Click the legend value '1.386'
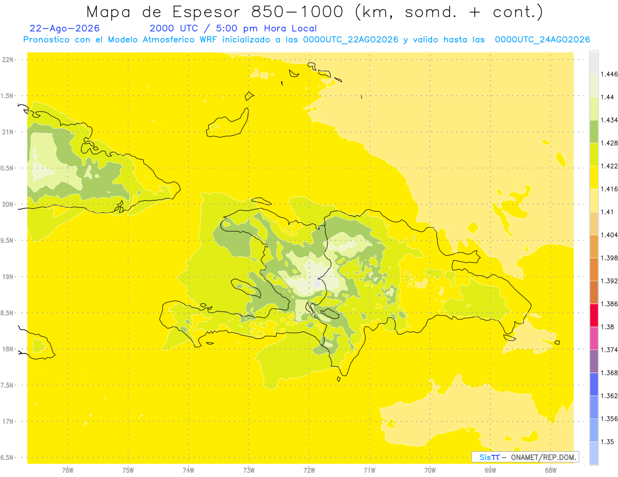 click(609, 304)
